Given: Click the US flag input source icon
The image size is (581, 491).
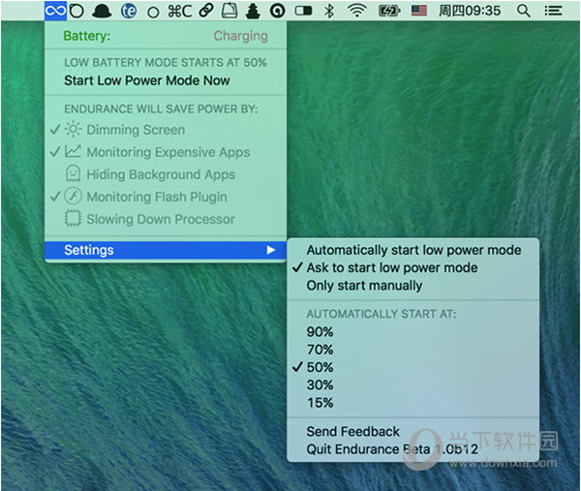Looking at the screenshot, I should (419, 11).
